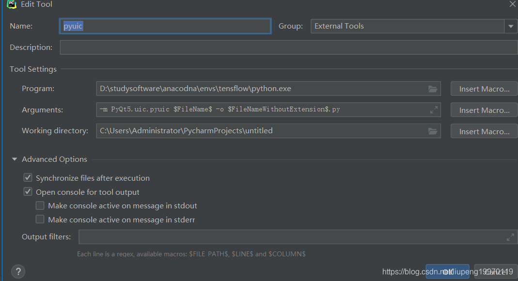Click Insert Macro for Working directory
The width and height of the screenshot is (518, 281).
[484, 131]
